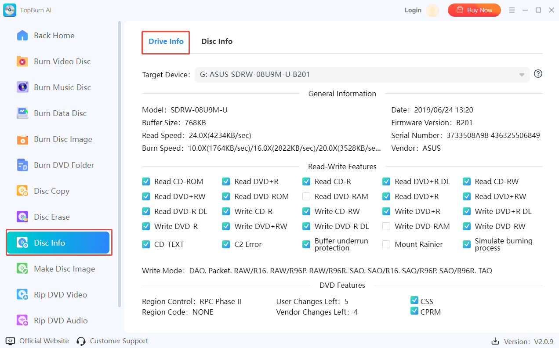Viewport: 559px width, 348px height.
Task: Select the Burn Music Disc icon
Action: [22, 87]
